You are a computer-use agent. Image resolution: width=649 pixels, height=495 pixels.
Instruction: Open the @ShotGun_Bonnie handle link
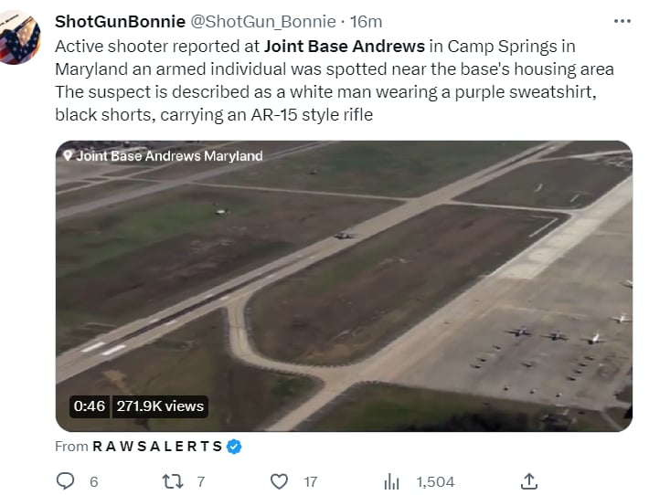click(263, 22)
